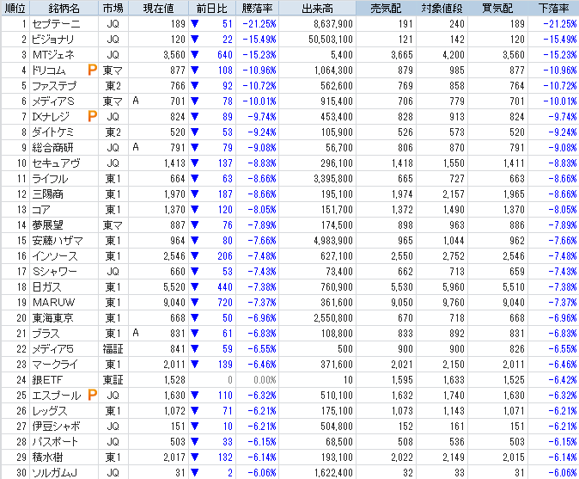Click the orange P icon beside IXナレジ
Screen dimensions: 579x479
92,116
